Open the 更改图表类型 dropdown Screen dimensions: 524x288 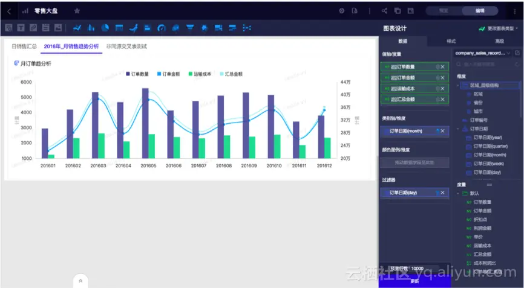pyautogui.click(x=498, y=28)
